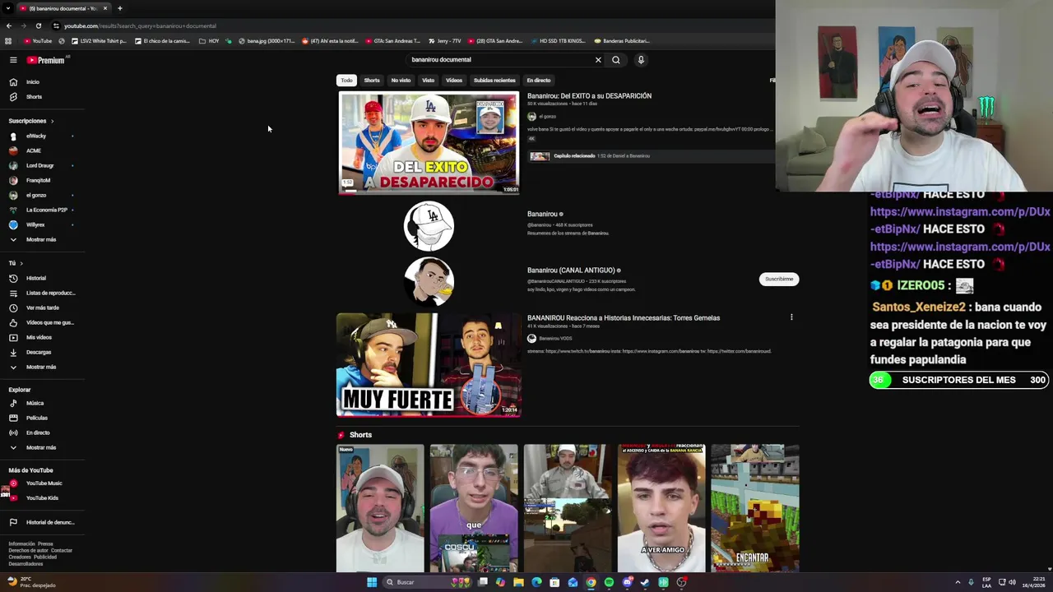Open the short captioned A VER AMIGO
The height and width of the screenshot is (592, 1053).
coord(661,508)
